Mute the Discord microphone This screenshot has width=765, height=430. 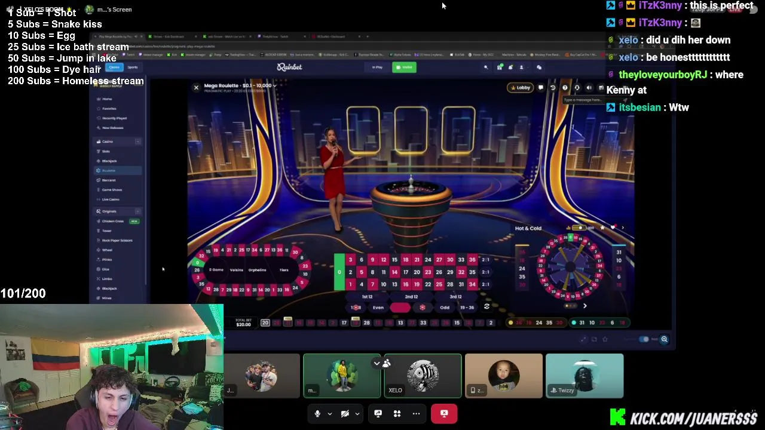(317, 413)
